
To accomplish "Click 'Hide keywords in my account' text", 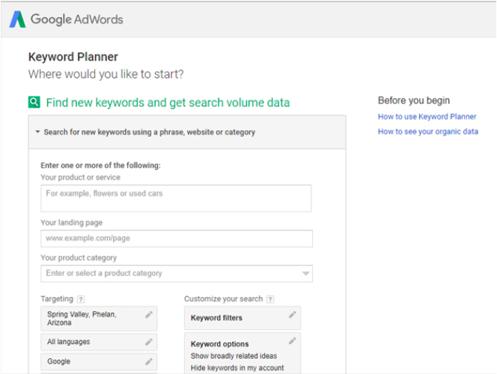I will (237, 368).
